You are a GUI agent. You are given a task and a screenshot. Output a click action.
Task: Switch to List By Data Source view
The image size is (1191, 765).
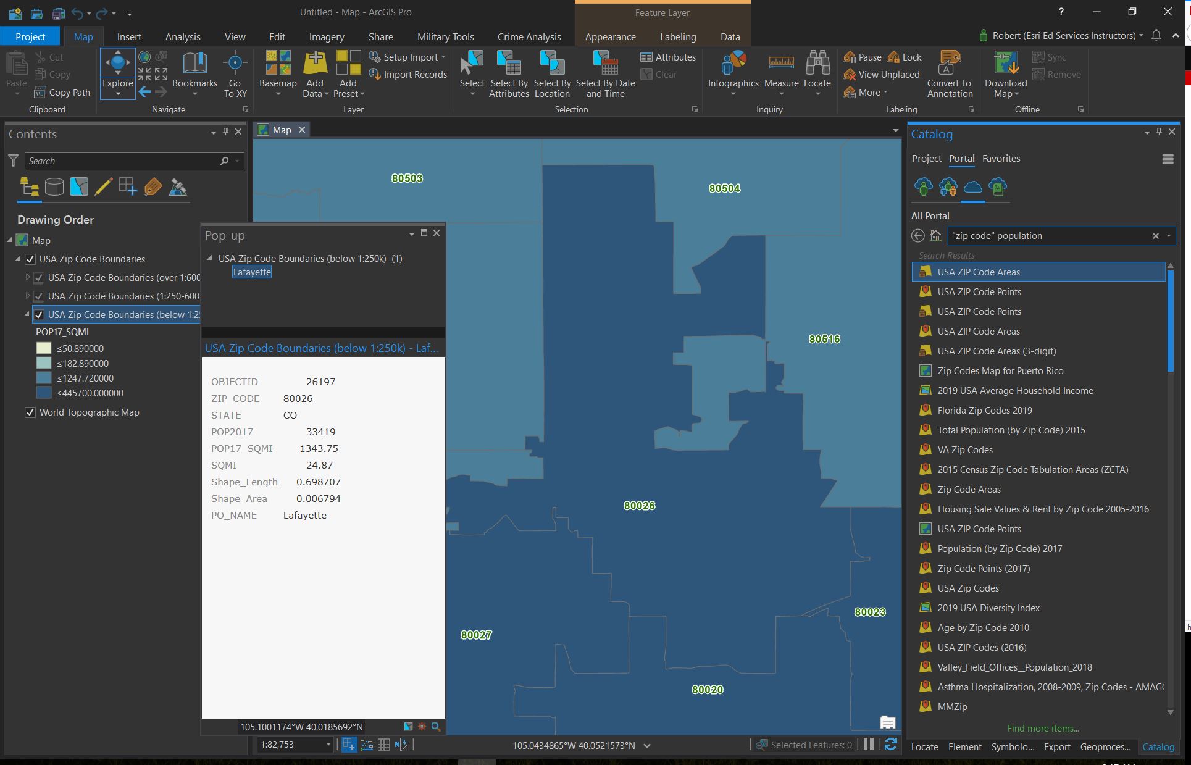54,186
